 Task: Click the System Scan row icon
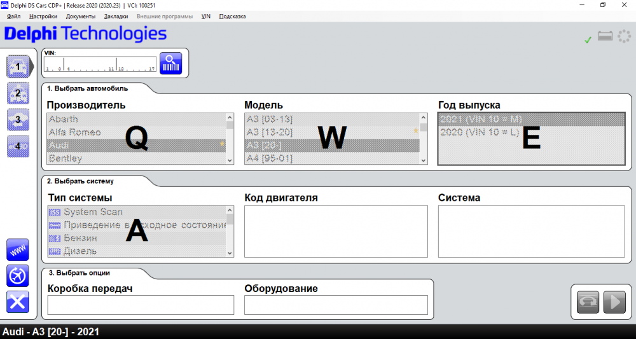point(54,212)
